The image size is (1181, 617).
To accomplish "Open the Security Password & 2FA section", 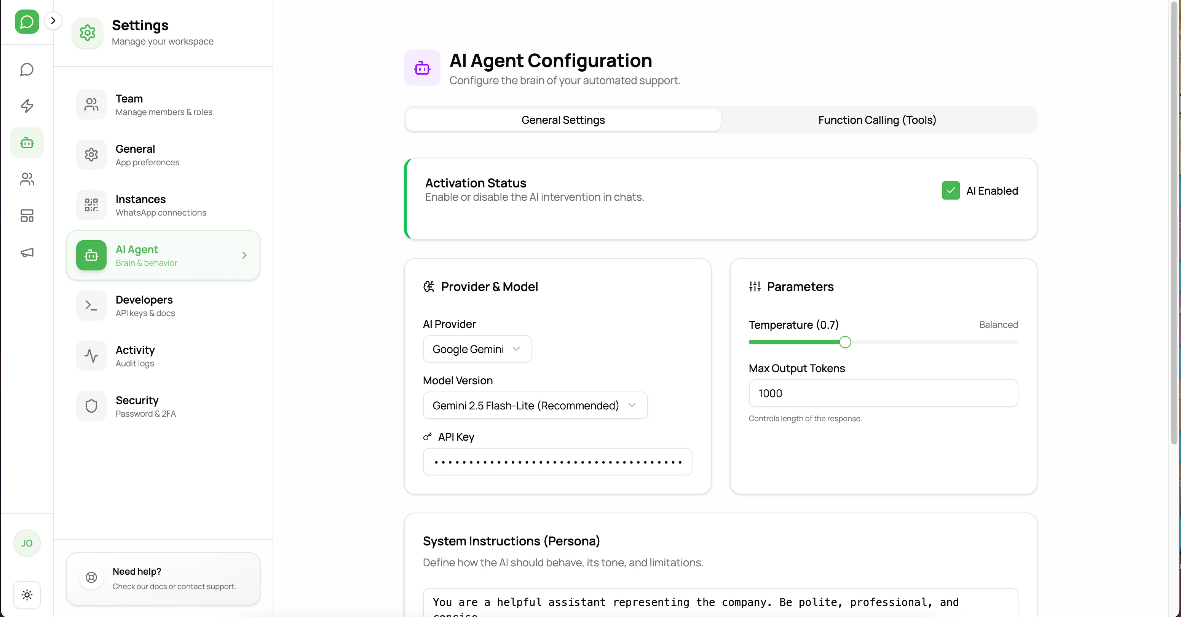I will tap(163, 406).
